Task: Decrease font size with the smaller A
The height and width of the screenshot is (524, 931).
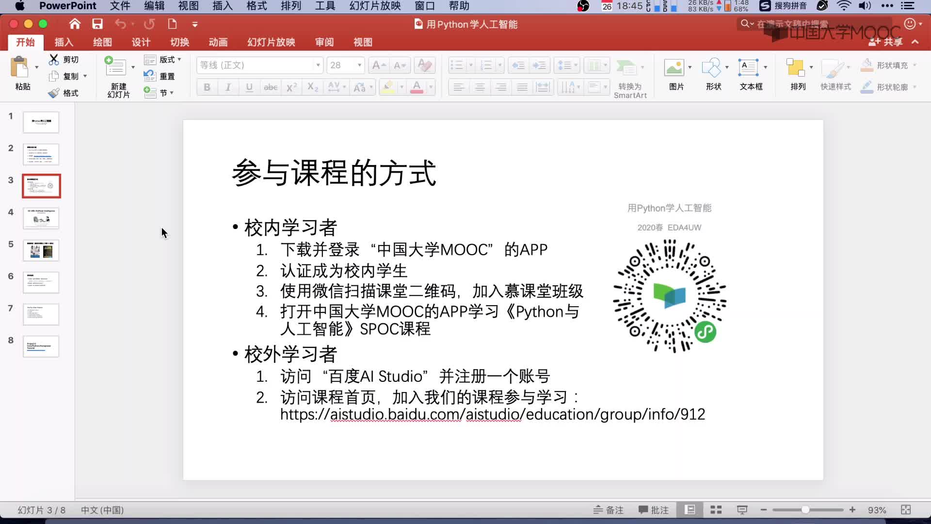Action: [400, 65]
